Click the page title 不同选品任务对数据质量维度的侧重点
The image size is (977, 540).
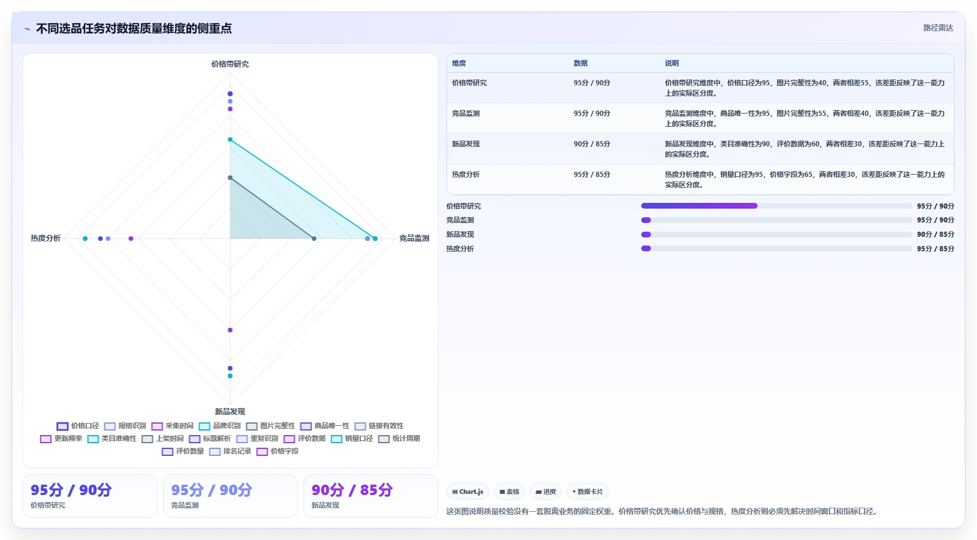coord(134,28)
